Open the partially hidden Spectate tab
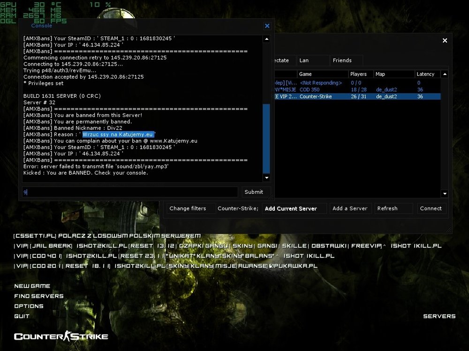Viewport: 469px width, 351px height. coord(285,60)
